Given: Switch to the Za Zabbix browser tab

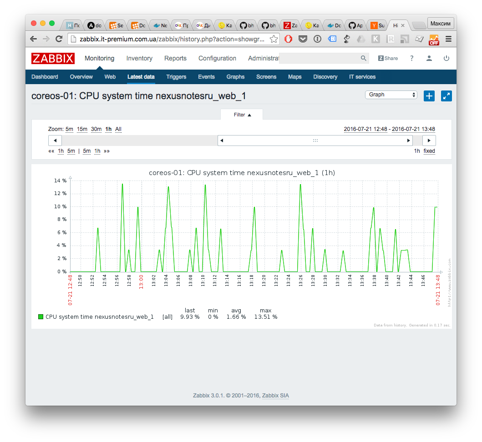Looking at the screenshot, I should pyautogui.click(x=290, y=25).
